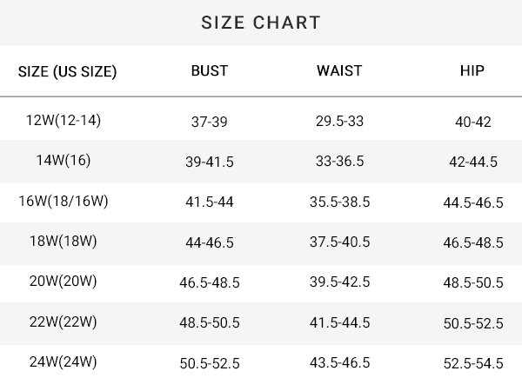Click the 39-41.5 bust value

(210, 162)
